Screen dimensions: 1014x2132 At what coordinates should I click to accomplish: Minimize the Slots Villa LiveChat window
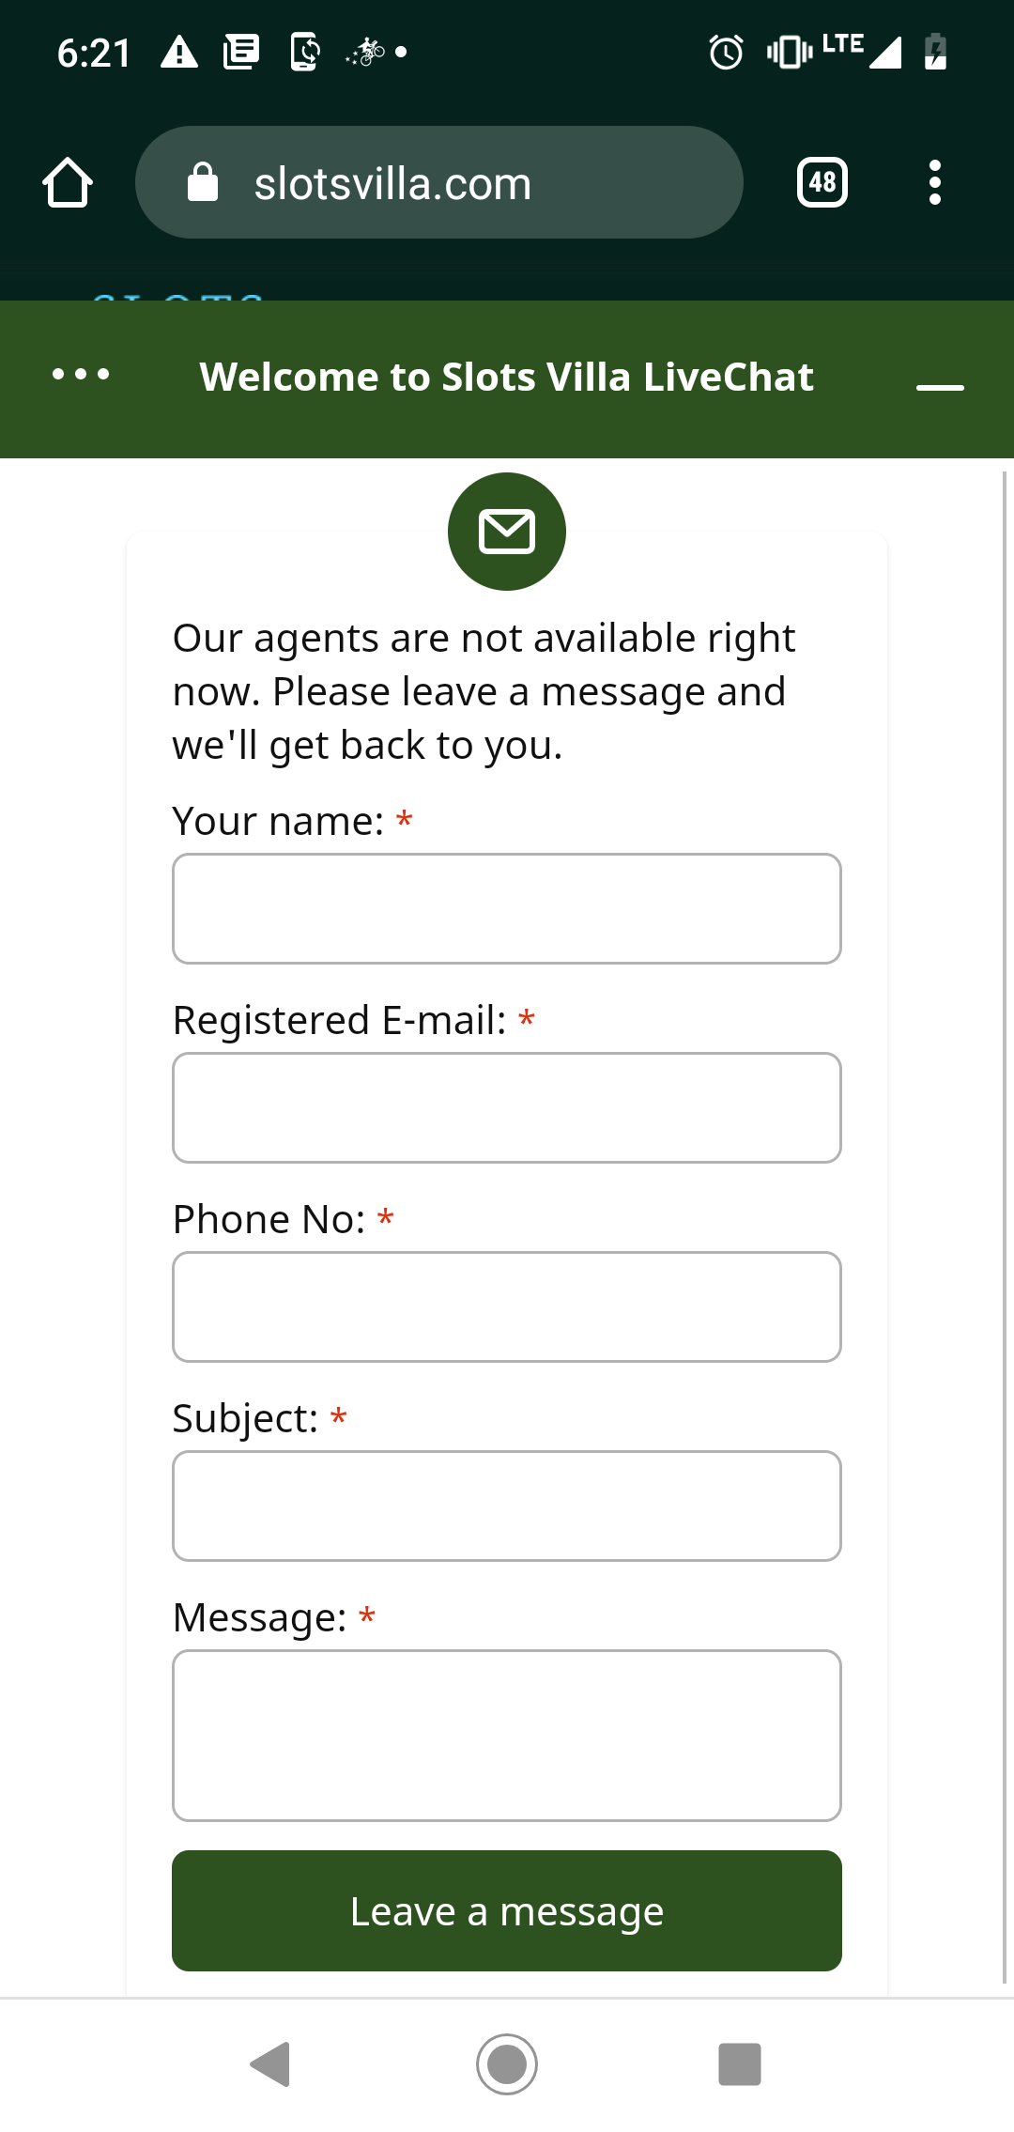[x=940, y=386]
